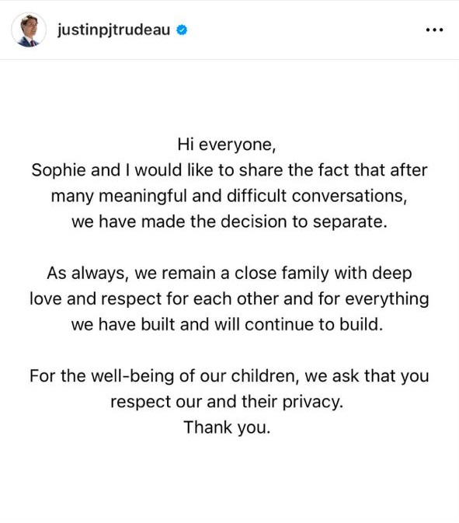
Task: Click "respect our and their privacy." line
Action: 227,402
